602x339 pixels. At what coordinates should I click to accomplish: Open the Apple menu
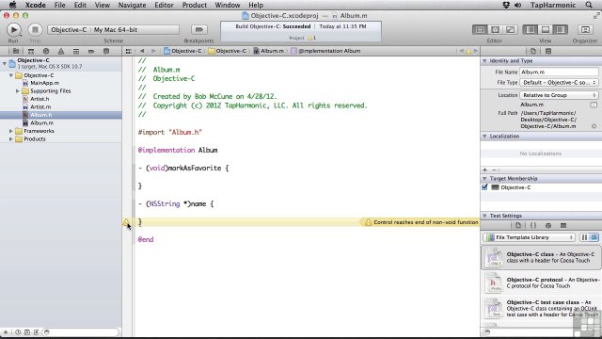pos(12,5)
